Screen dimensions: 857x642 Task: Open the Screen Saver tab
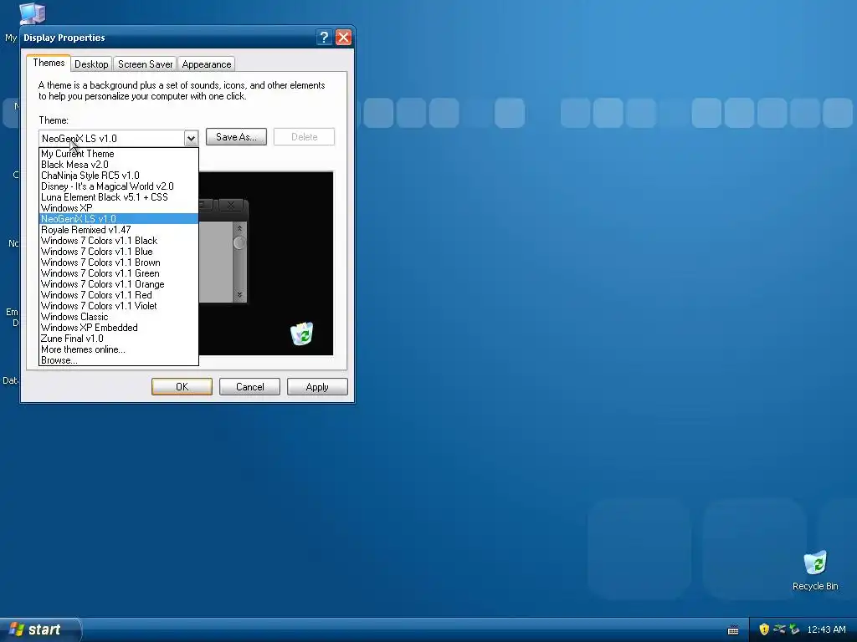[145, 64]
